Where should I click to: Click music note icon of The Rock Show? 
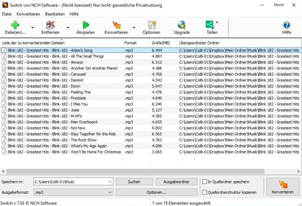[4, 140]
